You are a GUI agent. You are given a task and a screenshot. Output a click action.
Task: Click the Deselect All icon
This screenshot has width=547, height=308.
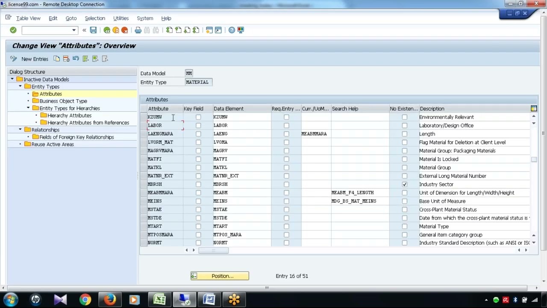tap(105, 59)
